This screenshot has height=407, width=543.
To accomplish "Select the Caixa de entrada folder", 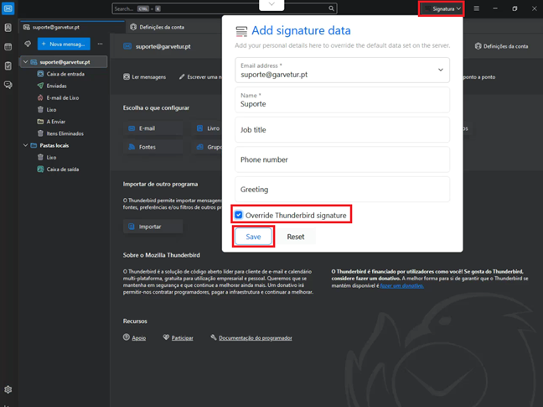I will click(64, 74).
